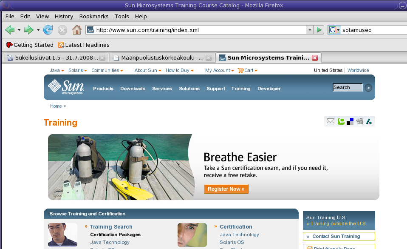Open the Edit menu

(x=25, y=17)
